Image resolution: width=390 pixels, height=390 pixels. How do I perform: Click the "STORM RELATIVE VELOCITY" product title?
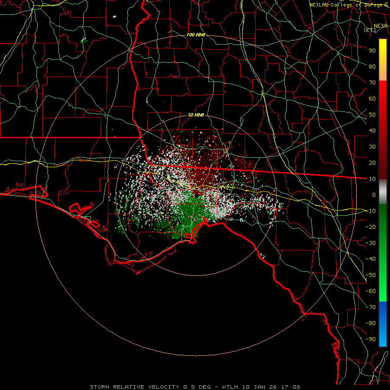[x=134, y=387]
